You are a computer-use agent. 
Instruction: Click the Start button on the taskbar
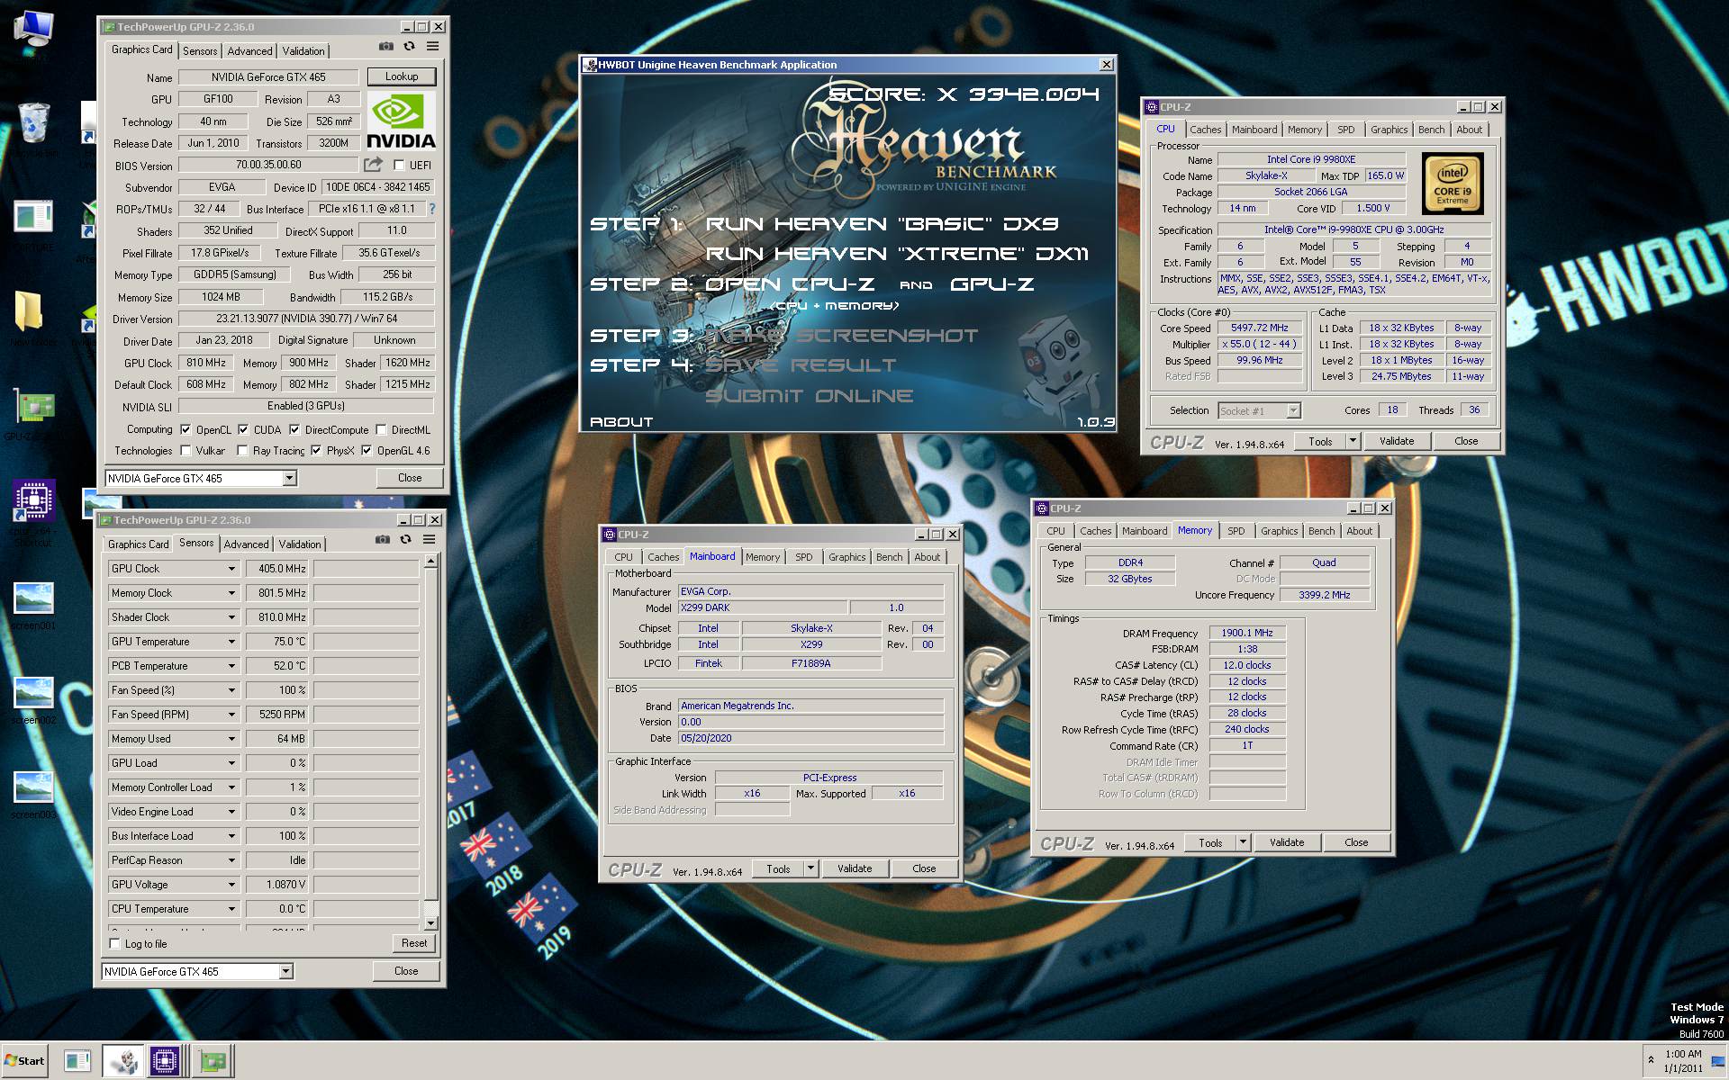pos(24,1061)
